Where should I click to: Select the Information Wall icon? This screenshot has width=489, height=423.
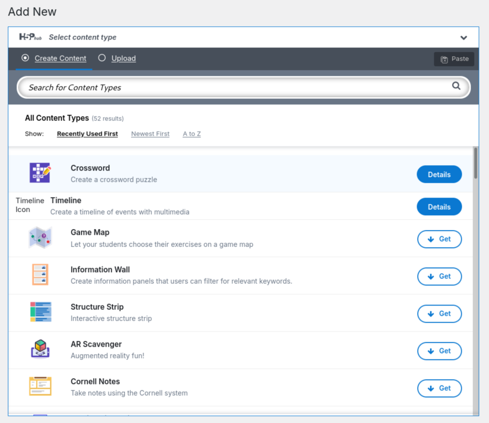pyautogui.click(x=40, y=275)
